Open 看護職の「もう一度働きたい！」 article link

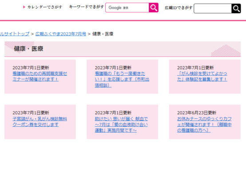122,79
